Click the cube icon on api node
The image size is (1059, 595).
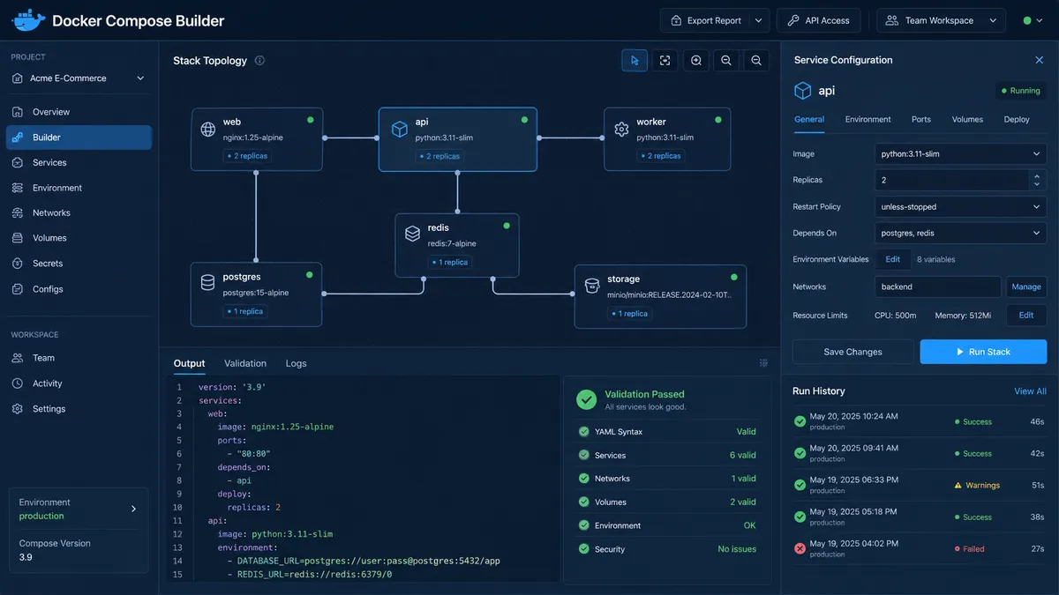[x=399, y=130]
